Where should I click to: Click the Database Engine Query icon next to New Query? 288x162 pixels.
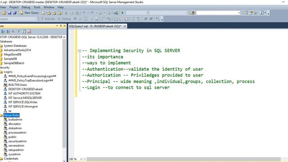click(43, 13)
